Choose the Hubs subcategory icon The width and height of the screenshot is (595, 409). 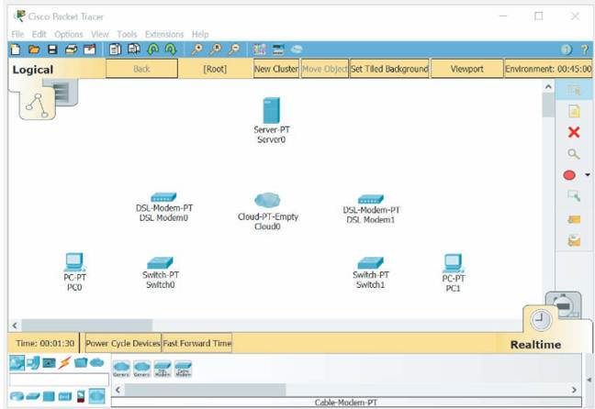49,396
